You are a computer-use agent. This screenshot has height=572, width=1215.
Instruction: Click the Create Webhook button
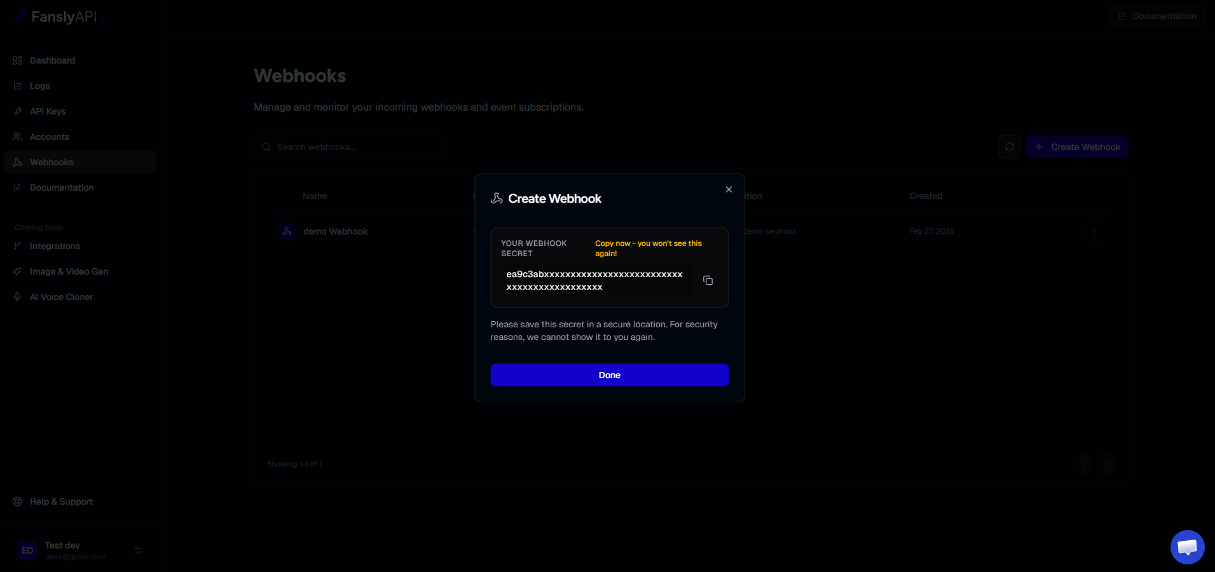pos(1076,146)
